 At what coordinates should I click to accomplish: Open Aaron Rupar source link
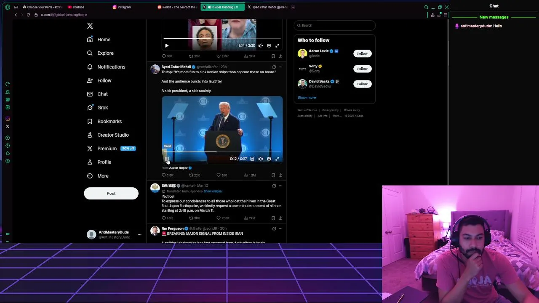coord(180,168)
